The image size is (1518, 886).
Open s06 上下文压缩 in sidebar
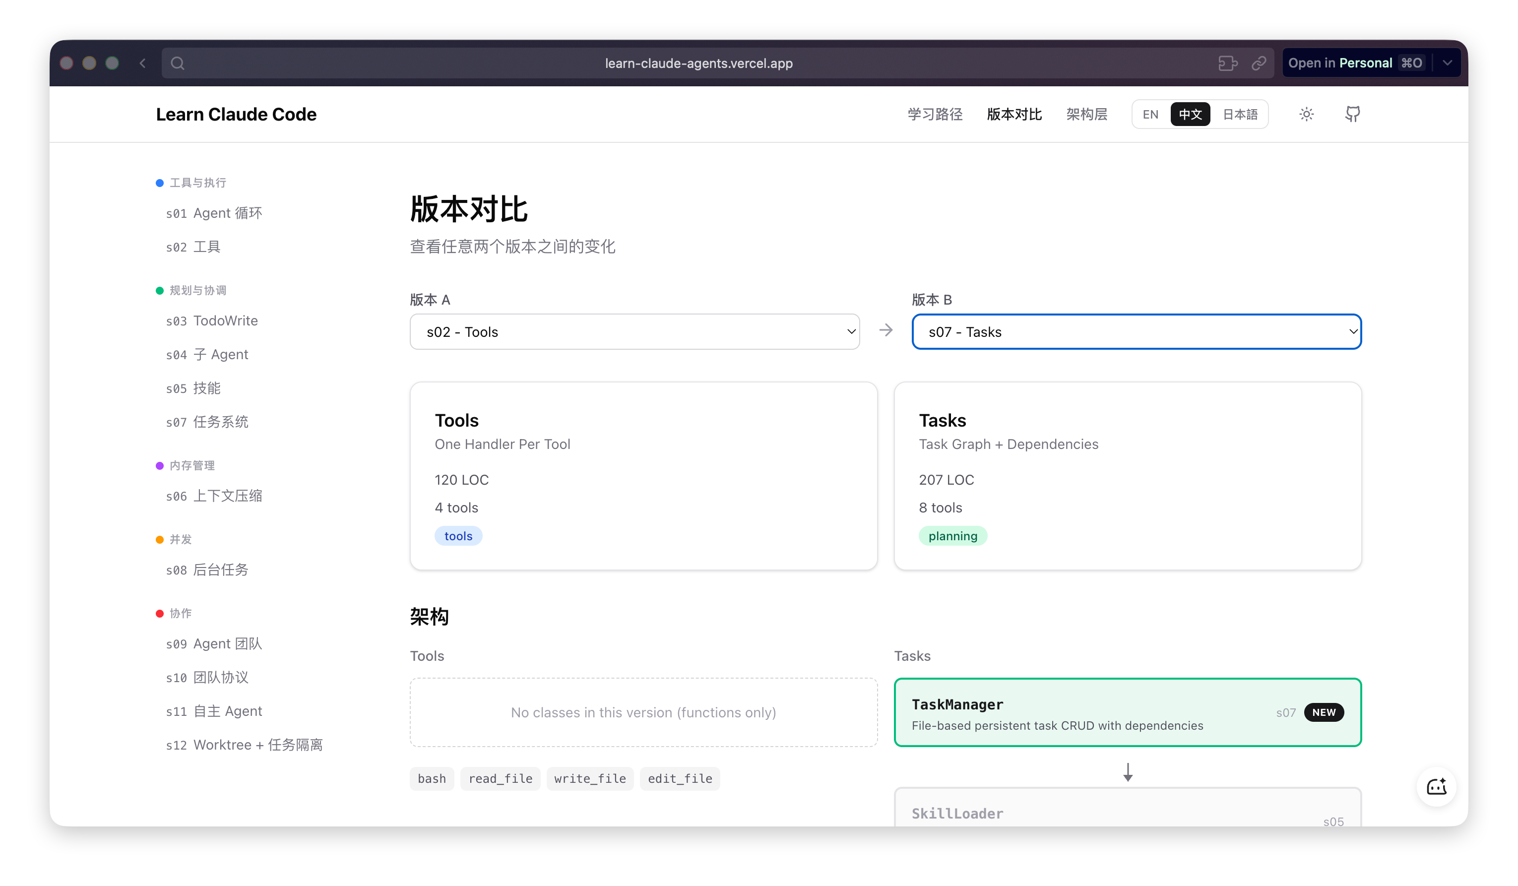pos(214,496)
